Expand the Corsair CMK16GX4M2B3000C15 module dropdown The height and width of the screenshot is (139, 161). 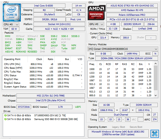123,49
